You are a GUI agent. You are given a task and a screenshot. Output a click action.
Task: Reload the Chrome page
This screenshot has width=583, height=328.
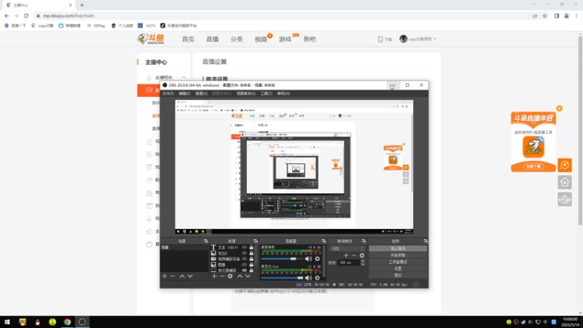tap(26, 15)
